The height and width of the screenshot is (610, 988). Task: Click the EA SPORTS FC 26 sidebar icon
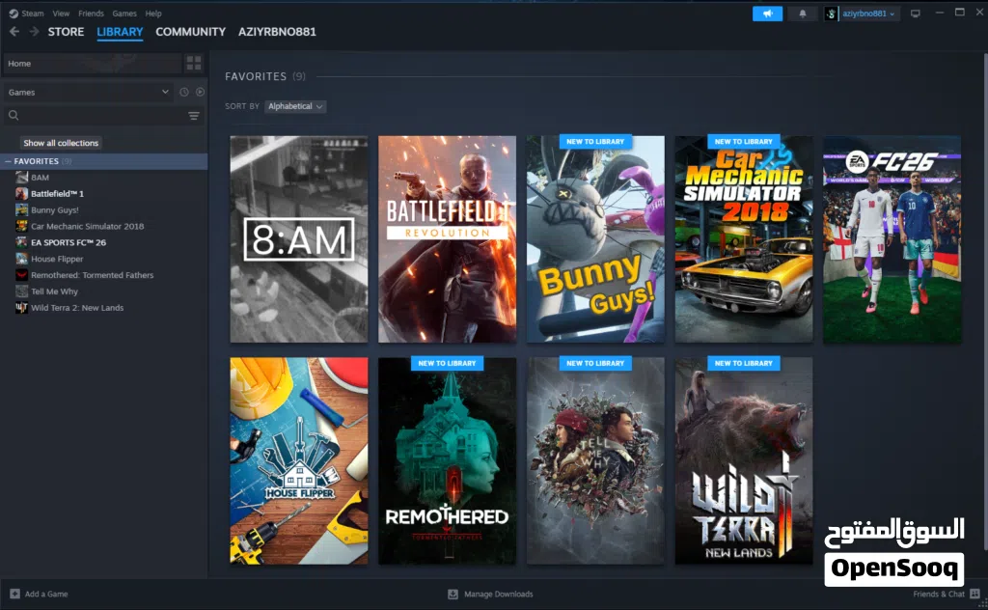coord(21,242)
